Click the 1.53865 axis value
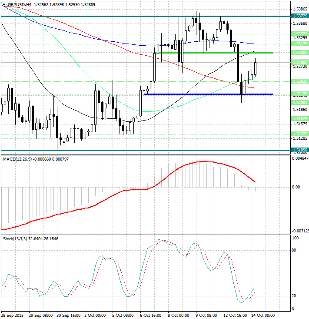 pos(300,9)
